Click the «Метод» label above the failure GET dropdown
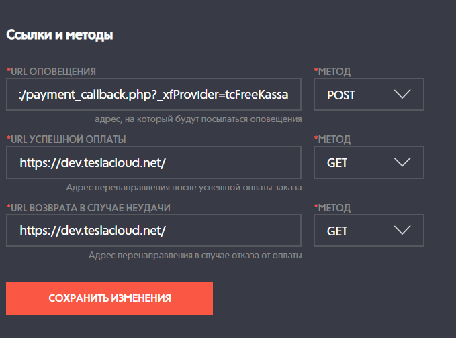456x338 pixels. click(332, 207)
